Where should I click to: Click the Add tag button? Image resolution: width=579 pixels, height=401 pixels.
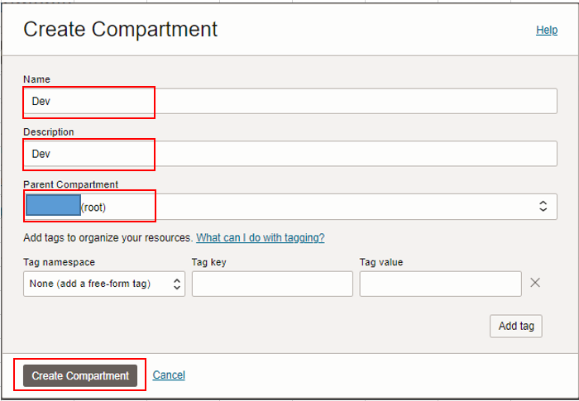pos(516,326)
